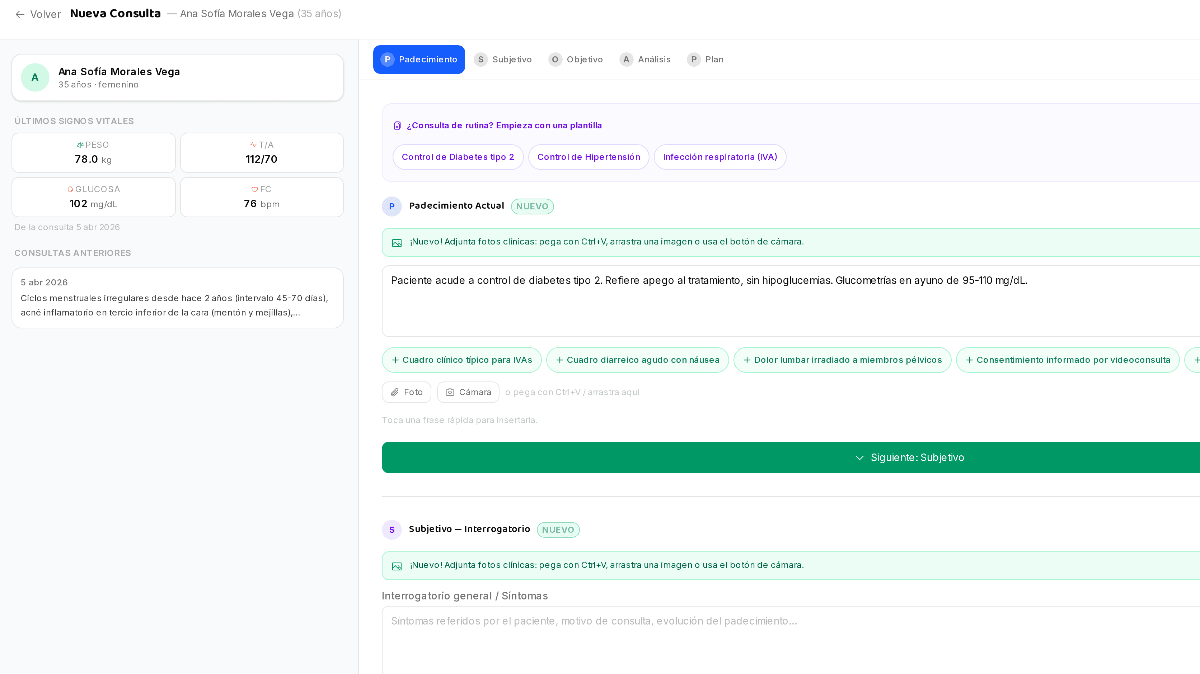This screenshot has width=1200, height=674.
Task: Go to the Plan tab
Action: coord(705,60)
